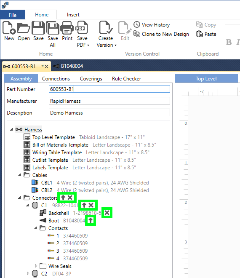The image size is (240, 278).
Task: Click the Cables folder icon
Action: coord(27,175)
